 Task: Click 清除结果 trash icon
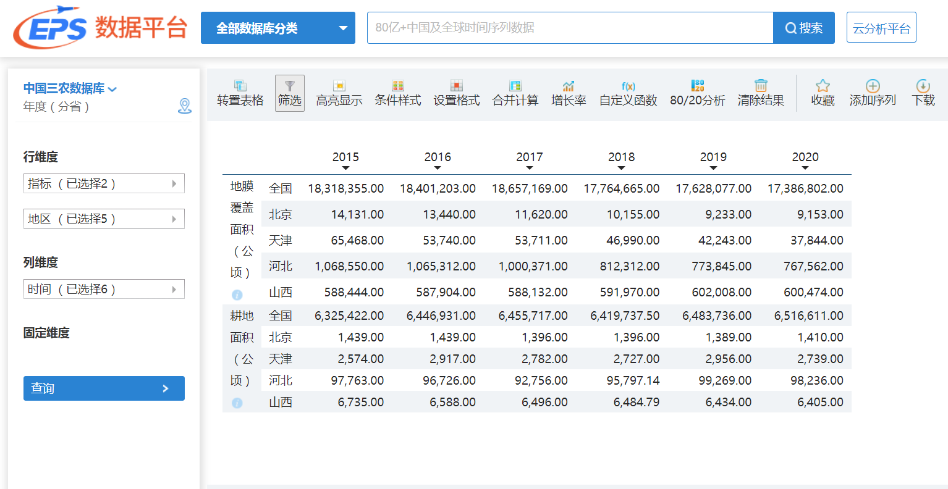pos(761,86)
